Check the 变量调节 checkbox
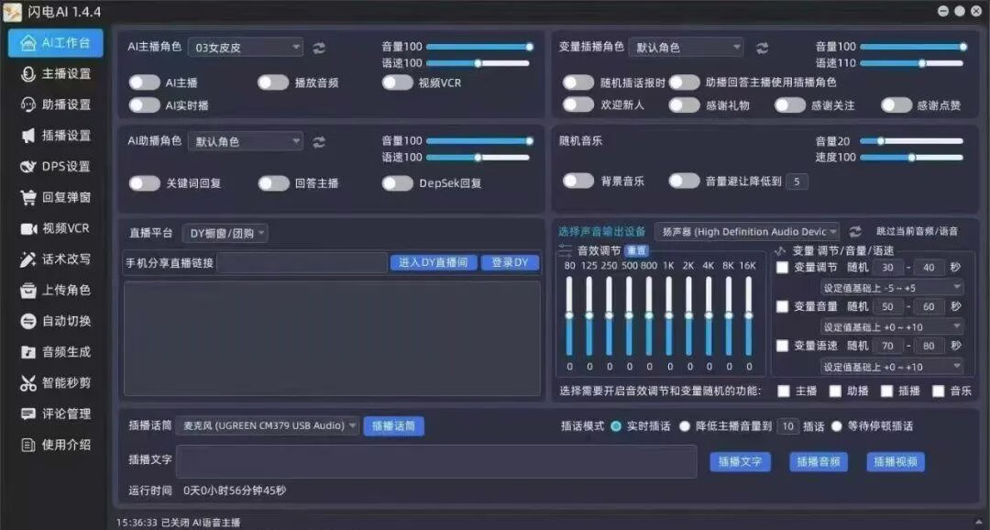 (782, 268)
